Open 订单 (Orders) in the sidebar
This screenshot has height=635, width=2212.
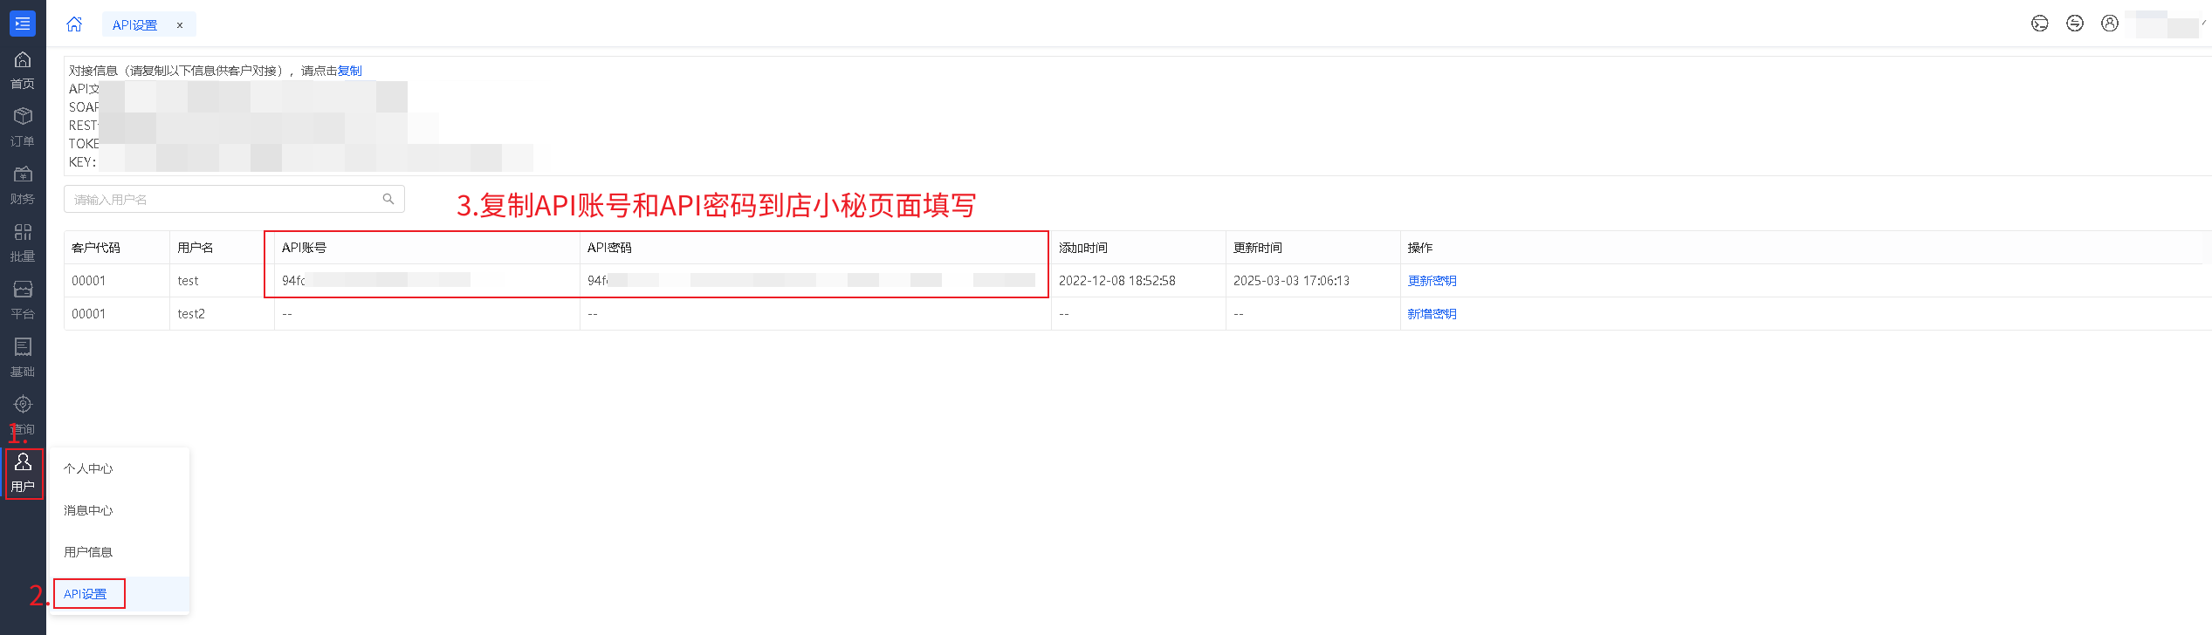[x=23, y=126]
